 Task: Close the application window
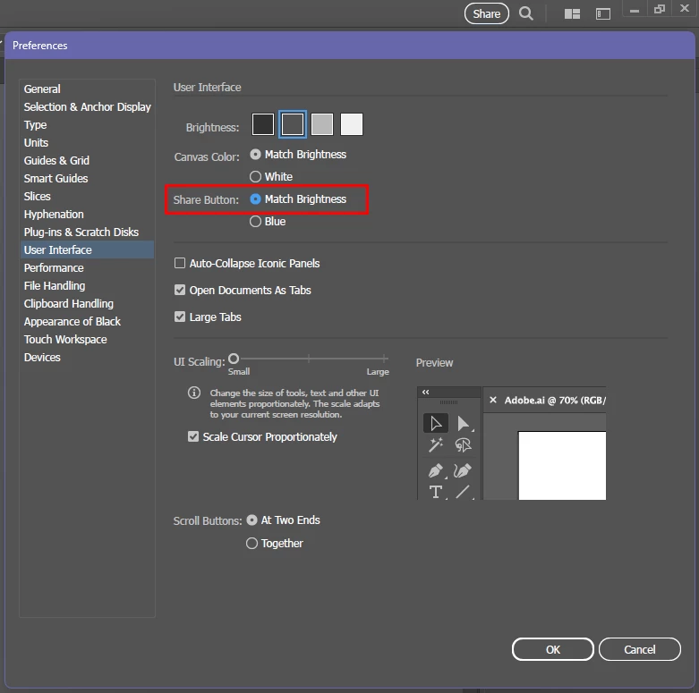tap(685, 8)
